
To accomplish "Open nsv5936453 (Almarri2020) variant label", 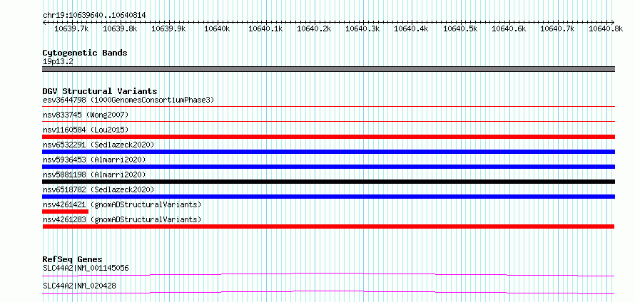I will tap(94, 160).
